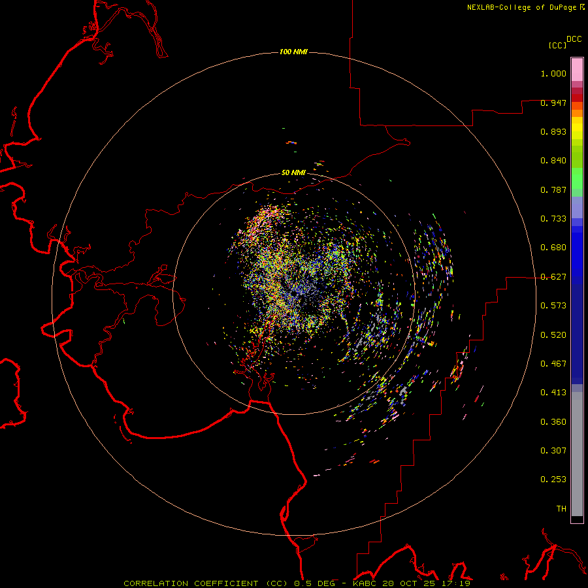Select the 0.467 scale value
Screen dimensions: 588x588
coord(553,364)
